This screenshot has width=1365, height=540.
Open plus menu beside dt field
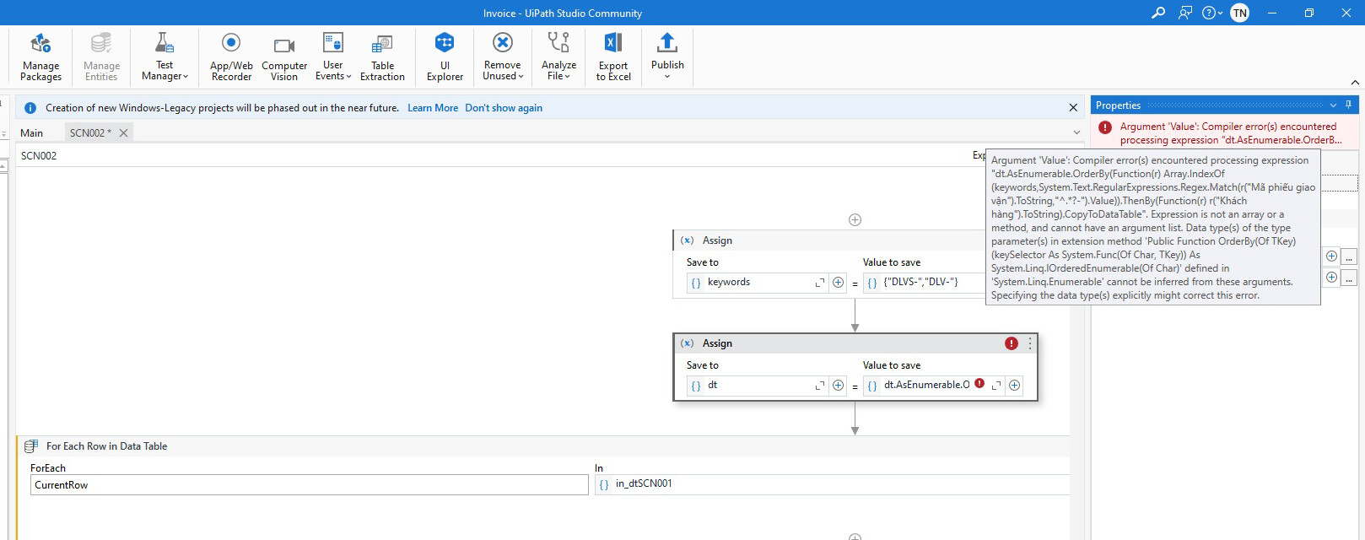click(838, 386)
